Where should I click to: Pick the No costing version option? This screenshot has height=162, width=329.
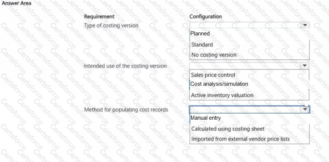(214, 55)
